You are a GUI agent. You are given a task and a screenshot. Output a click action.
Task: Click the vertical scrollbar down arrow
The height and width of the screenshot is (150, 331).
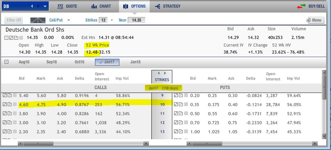[x=324, y=137]
